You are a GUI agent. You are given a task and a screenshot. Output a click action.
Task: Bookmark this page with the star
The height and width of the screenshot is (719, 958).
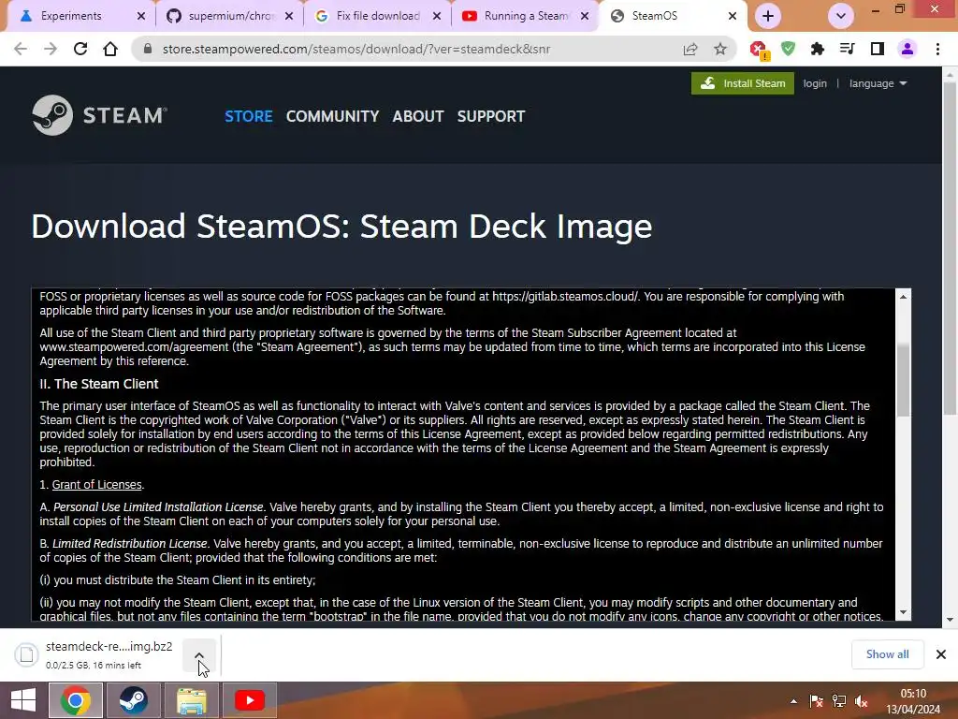[x=720, y=49]
